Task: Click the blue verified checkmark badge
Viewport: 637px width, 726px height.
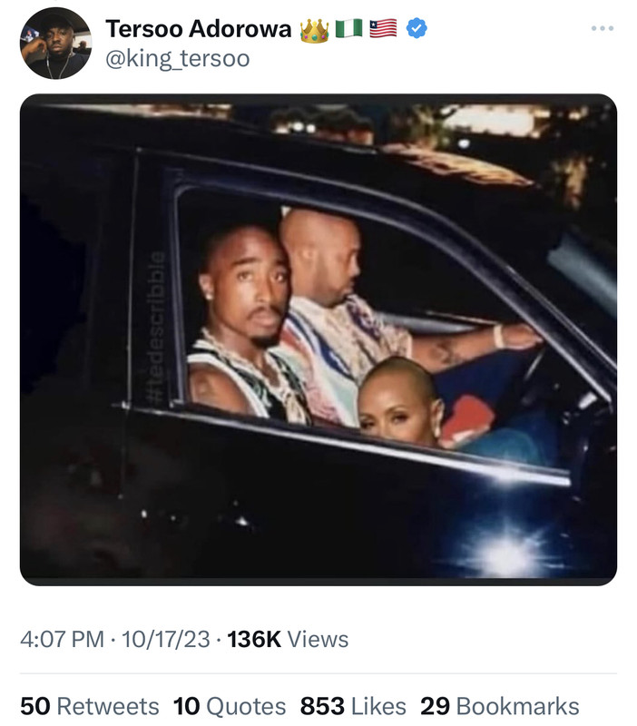Action: (x=416, y=28)
